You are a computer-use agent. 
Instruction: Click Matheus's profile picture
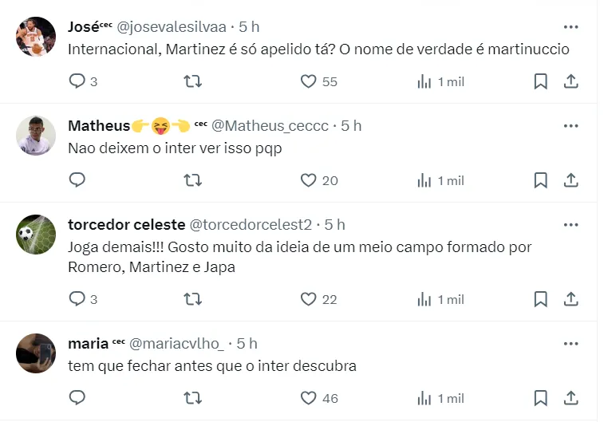[36, 135]
